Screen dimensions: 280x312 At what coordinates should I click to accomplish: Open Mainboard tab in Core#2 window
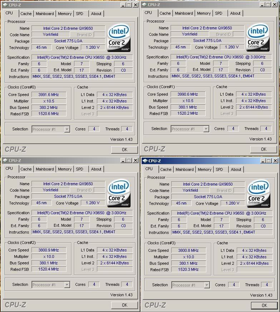click(45, 169)
